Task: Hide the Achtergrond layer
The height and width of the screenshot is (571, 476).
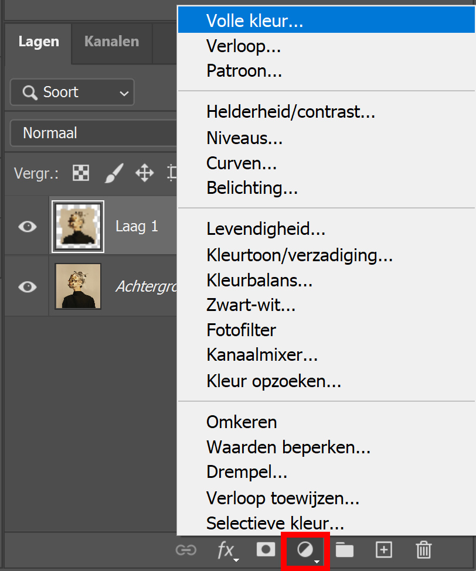Action: (28, 286)
